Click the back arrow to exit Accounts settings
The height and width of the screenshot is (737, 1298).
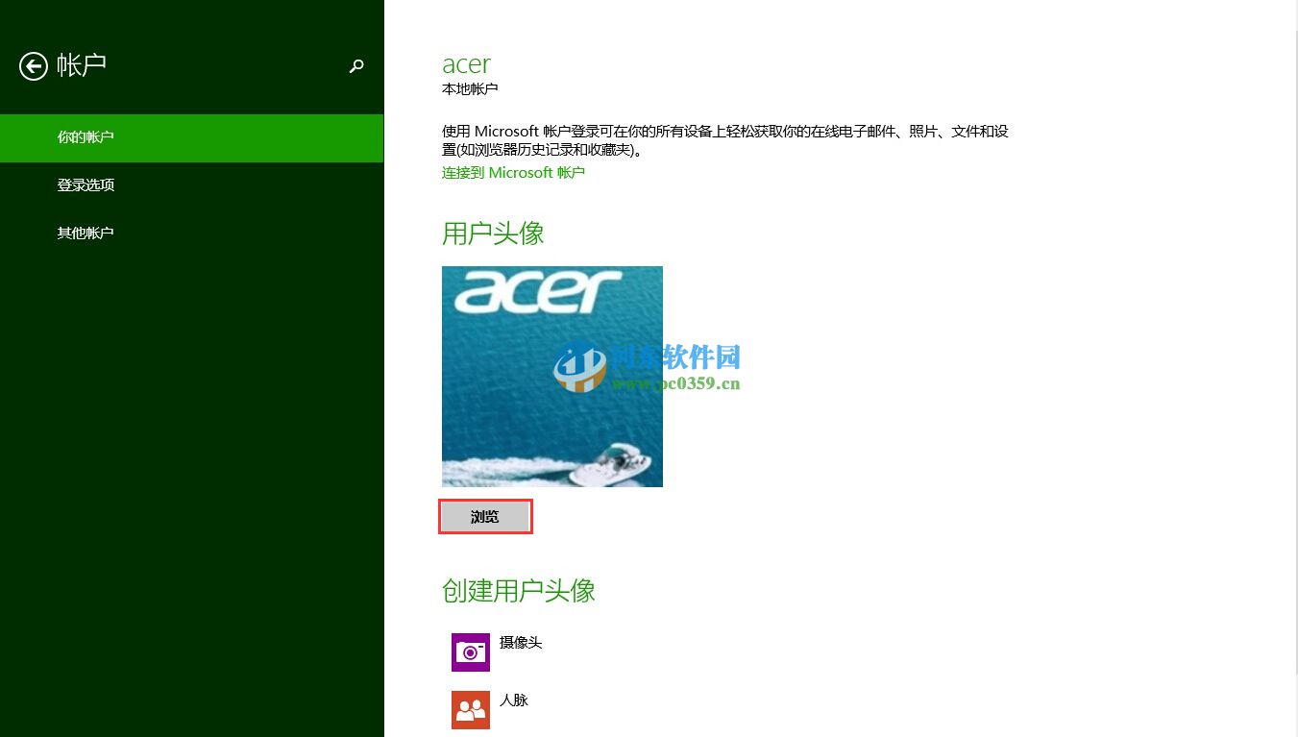coord(33,66)
